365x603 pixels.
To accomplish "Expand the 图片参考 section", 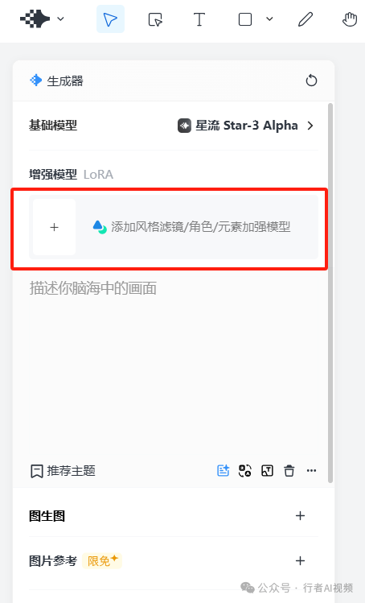I will [300, 560].
